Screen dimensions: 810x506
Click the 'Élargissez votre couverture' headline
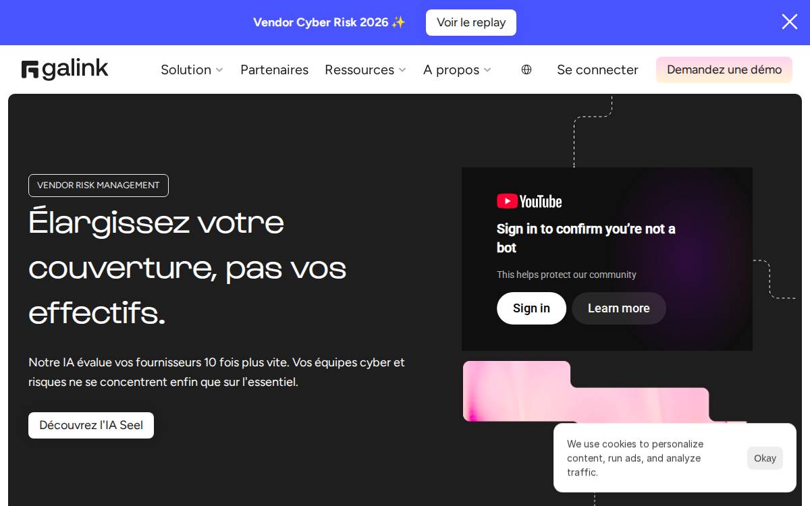click(x=188, y=267)
